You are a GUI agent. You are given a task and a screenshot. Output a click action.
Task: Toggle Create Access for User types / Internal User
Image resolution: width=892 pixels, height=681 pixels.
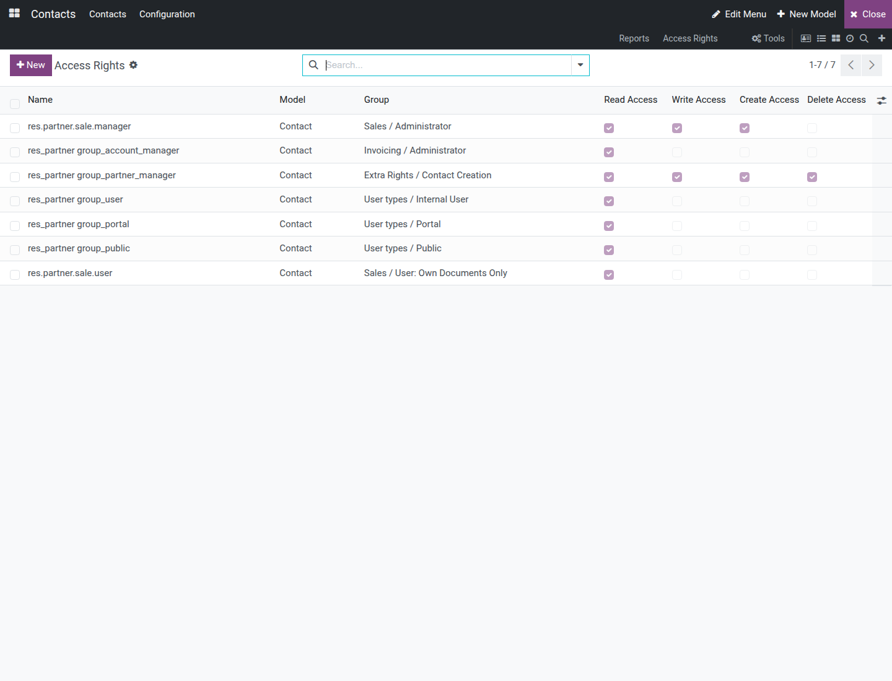click(745, 201)
